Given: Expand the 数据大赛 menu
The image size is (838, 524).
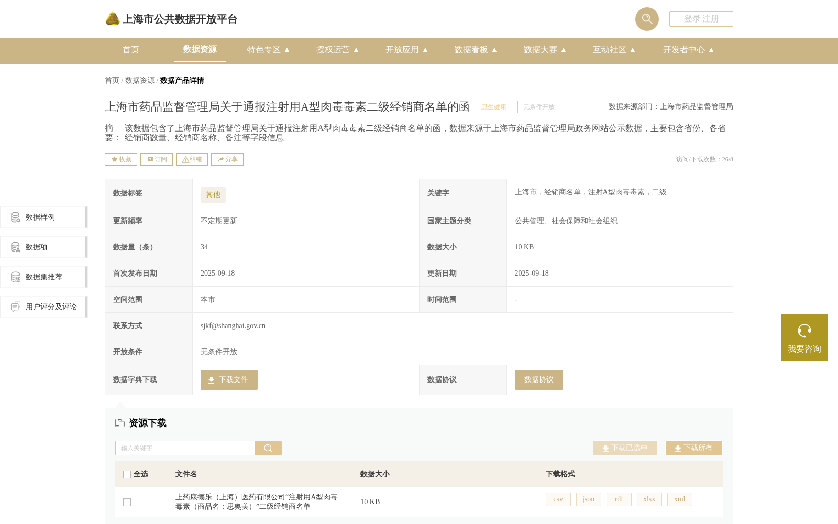Looking at the screenshot, I should click(x=545, y=50).
